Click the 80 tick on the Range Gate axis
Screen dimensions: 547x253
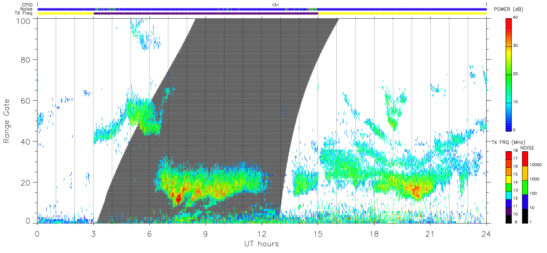tap(26, 59)
